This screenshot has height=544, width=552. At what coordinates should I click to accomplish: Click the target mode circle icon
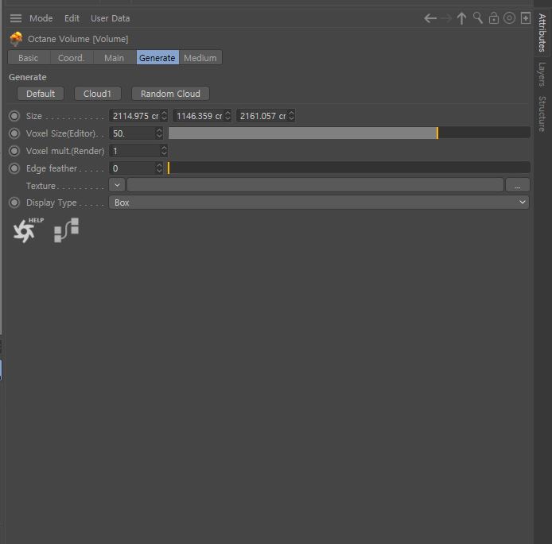pyautogui.click(x=509, y=18)
